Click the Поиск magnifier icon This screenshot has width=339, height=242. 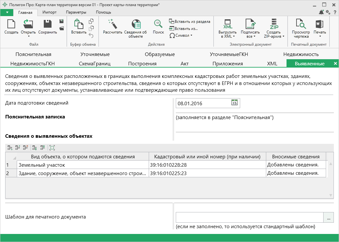(158, 24)
